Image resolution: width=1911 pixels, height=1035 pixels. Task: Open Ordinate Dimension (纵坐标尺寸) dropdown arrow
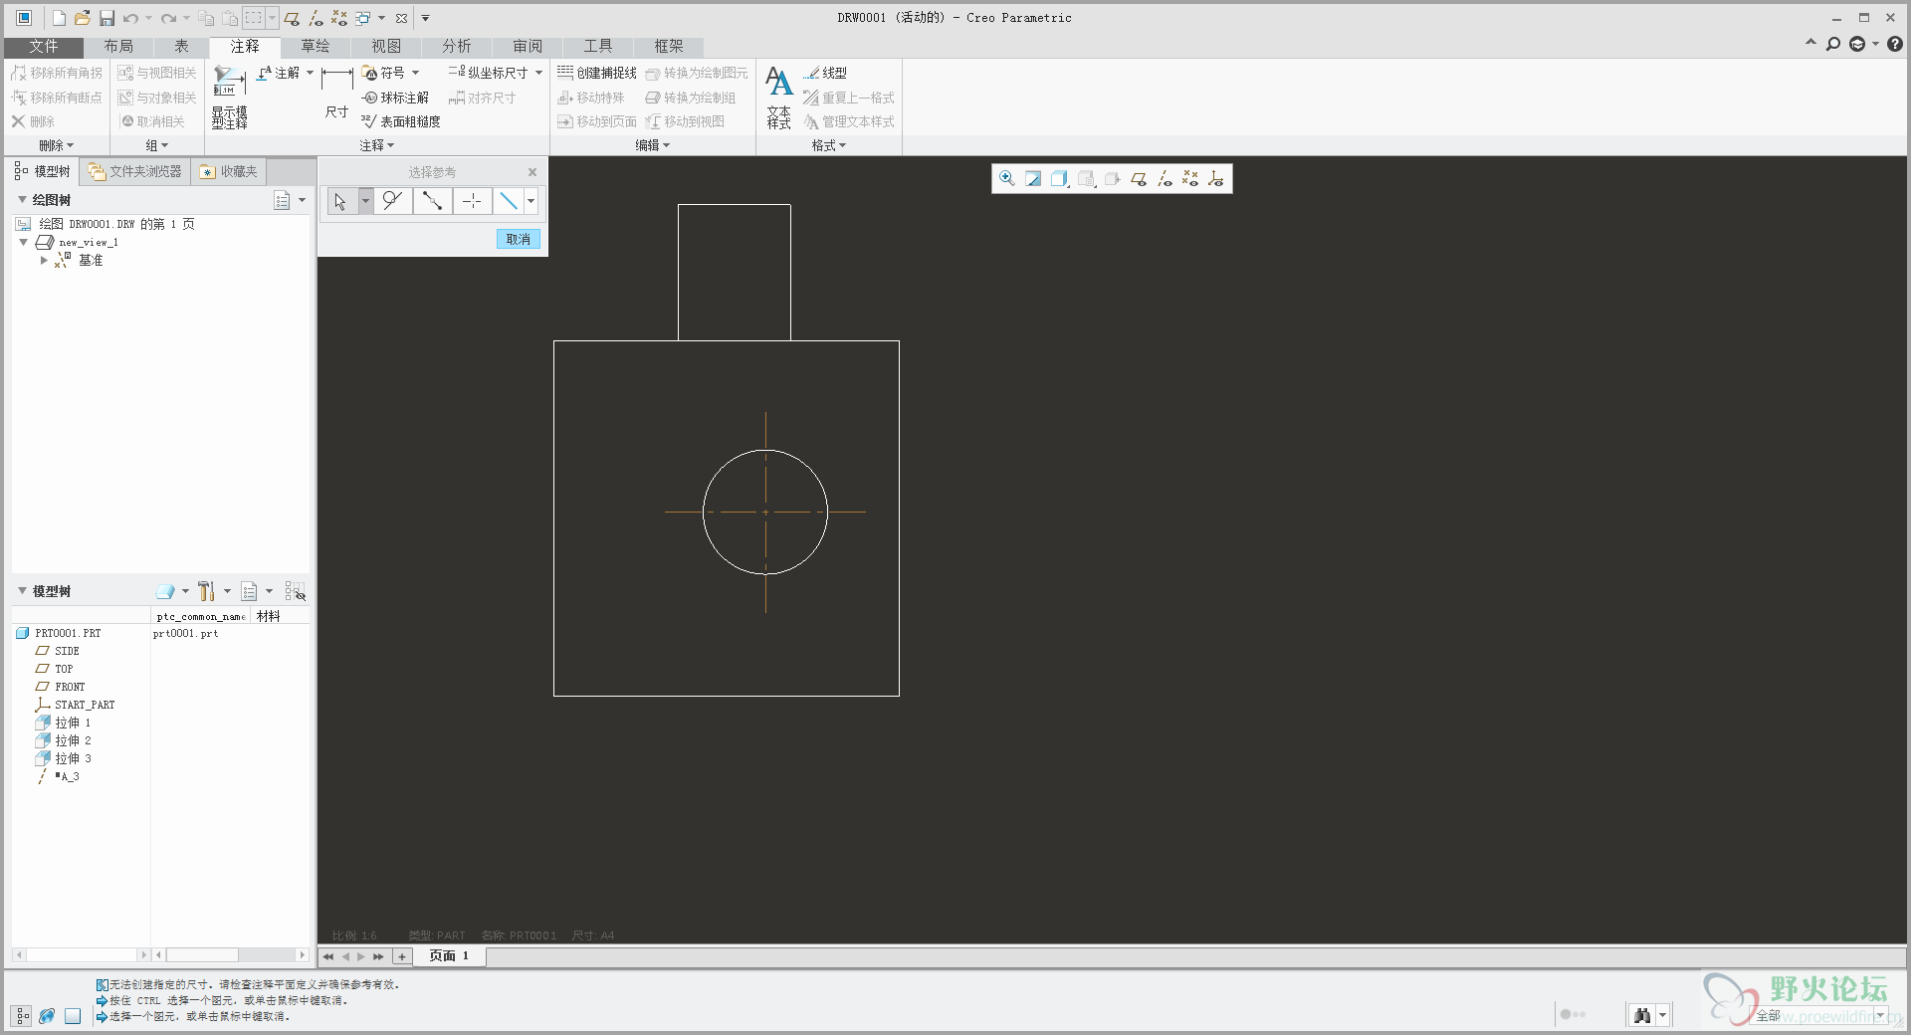538,73
